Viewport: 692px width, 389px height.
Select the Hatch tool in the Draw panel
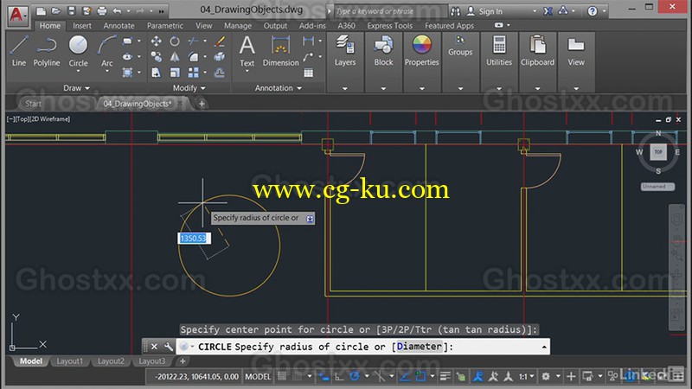coord(127,72)
